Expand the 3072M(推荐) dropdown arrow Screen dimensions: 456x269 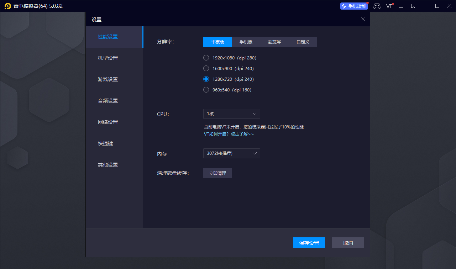(x=255, y=153)
